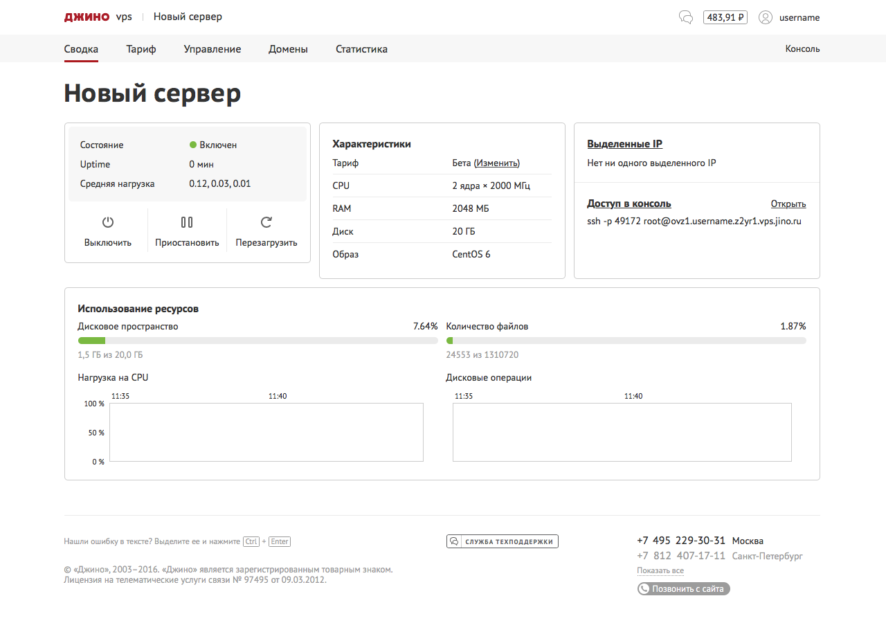Screen dimensions: 886x623
Task: Open the chat bubbles icon in header
Action: (x=686, y=17)
